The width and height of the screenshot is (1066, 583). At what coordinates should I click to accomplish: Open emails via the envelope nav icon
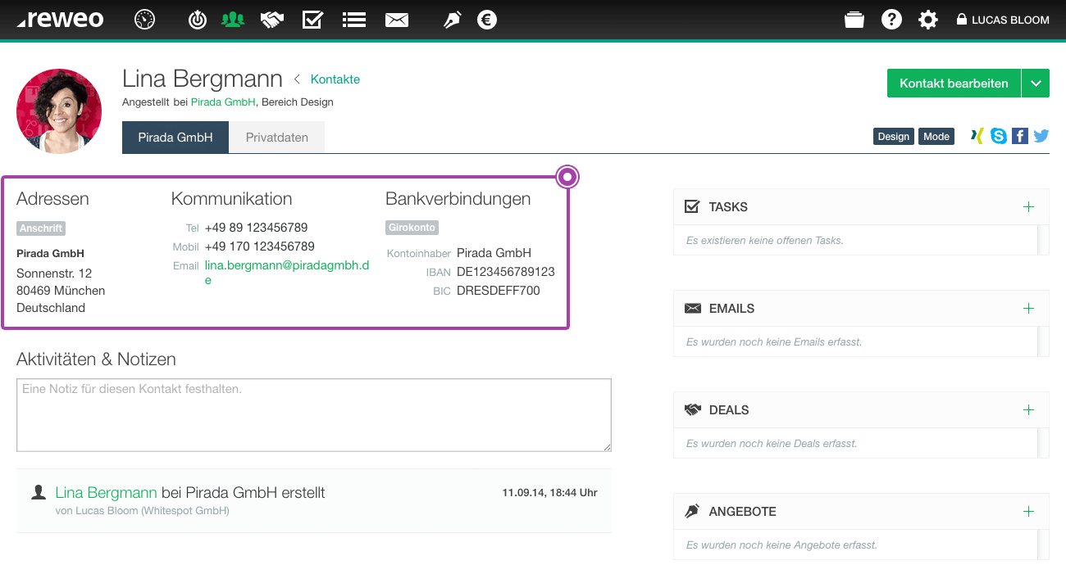(397, 20)
